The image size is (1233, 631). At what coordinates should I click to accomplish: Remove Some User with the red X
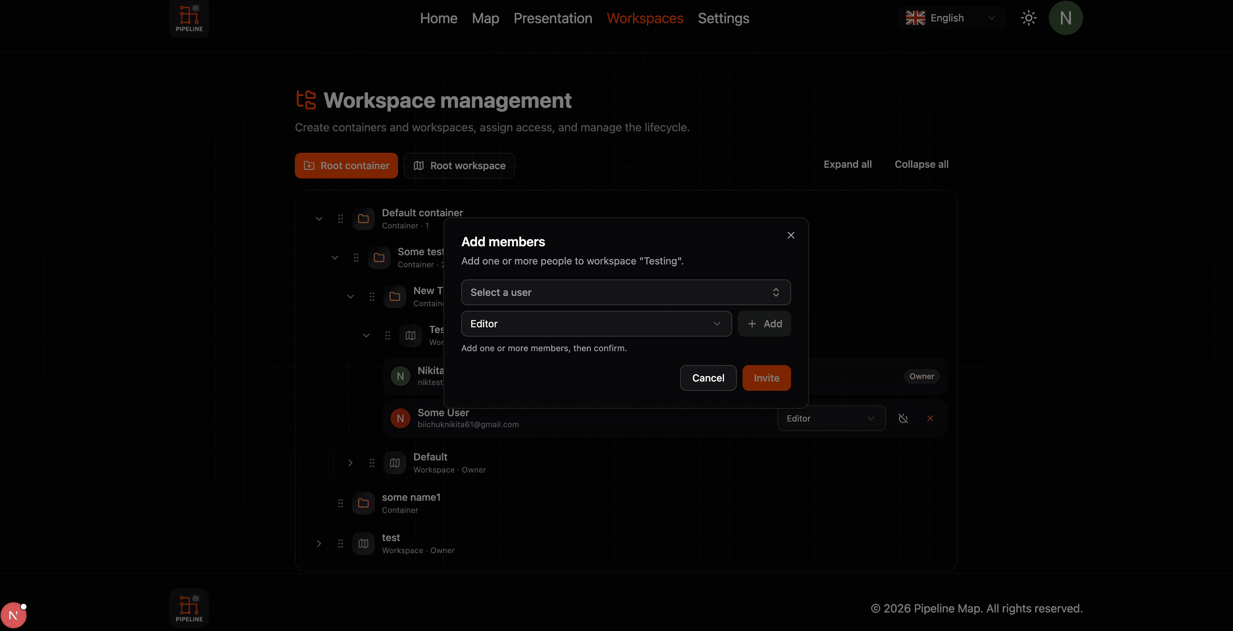[x=930, y=418]
